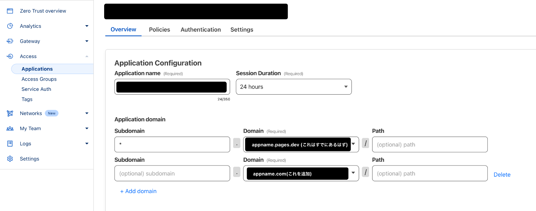Click the Application domain label
The image size is (536, 211).
tap(140, 119)
